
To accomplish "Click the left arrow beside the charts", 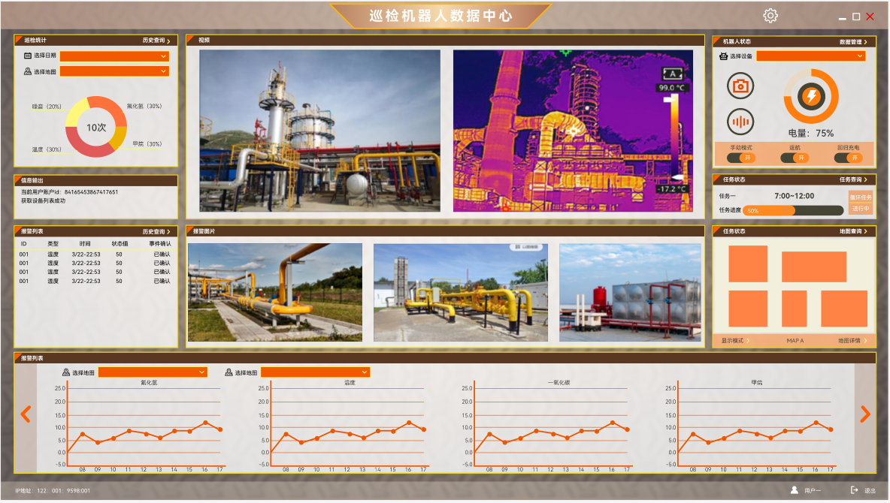I will coord(26,414).
